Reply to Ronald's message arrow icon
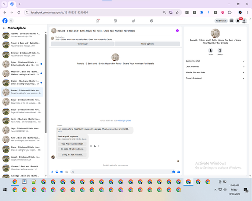 [x=95, y=146]
